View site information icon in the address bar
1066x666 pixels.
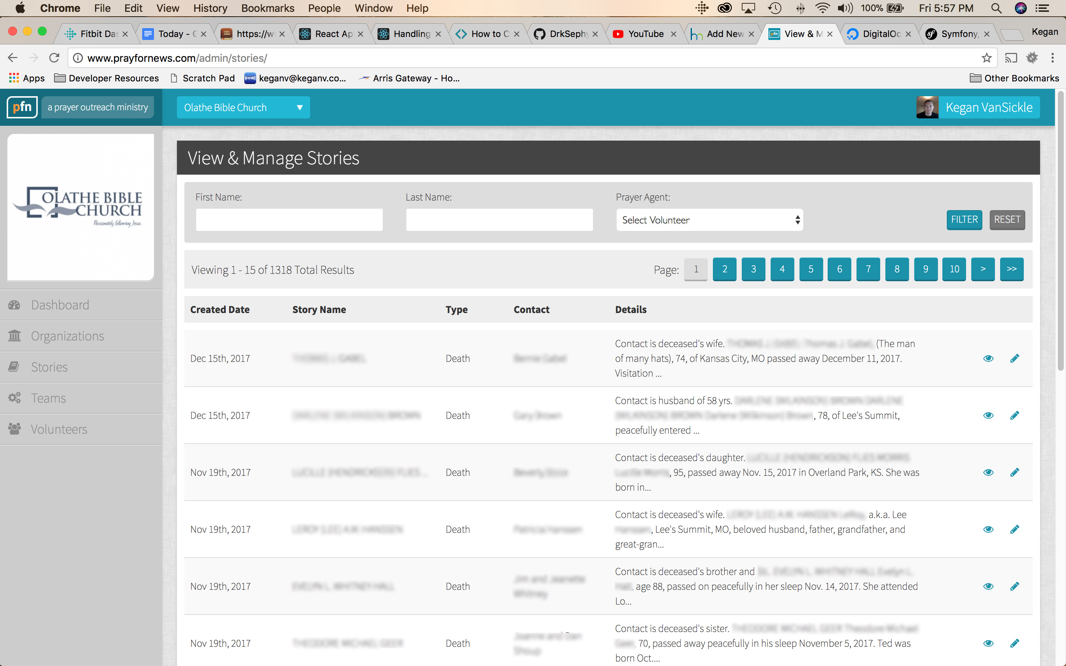(78, 58)
